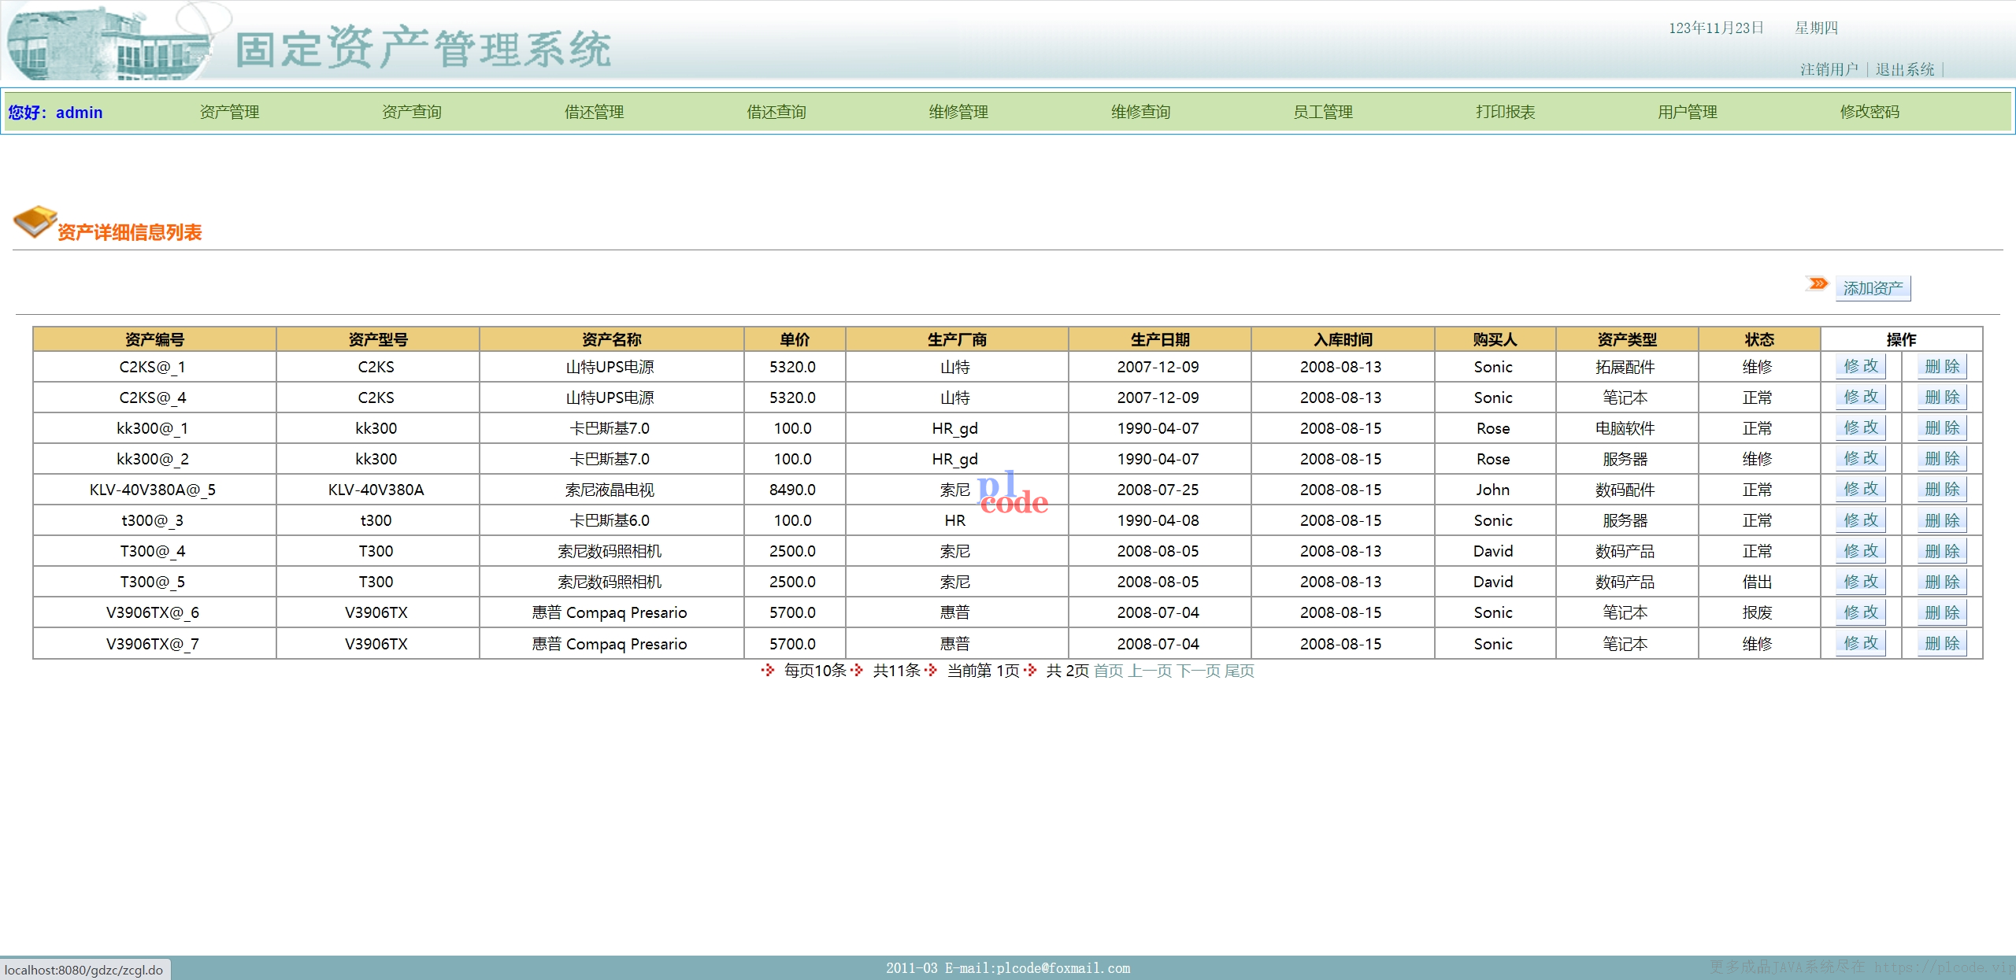The image size is (2016, 980).
Task: Go to 首页 in pagination
Action: click(x=1108, y=671)
